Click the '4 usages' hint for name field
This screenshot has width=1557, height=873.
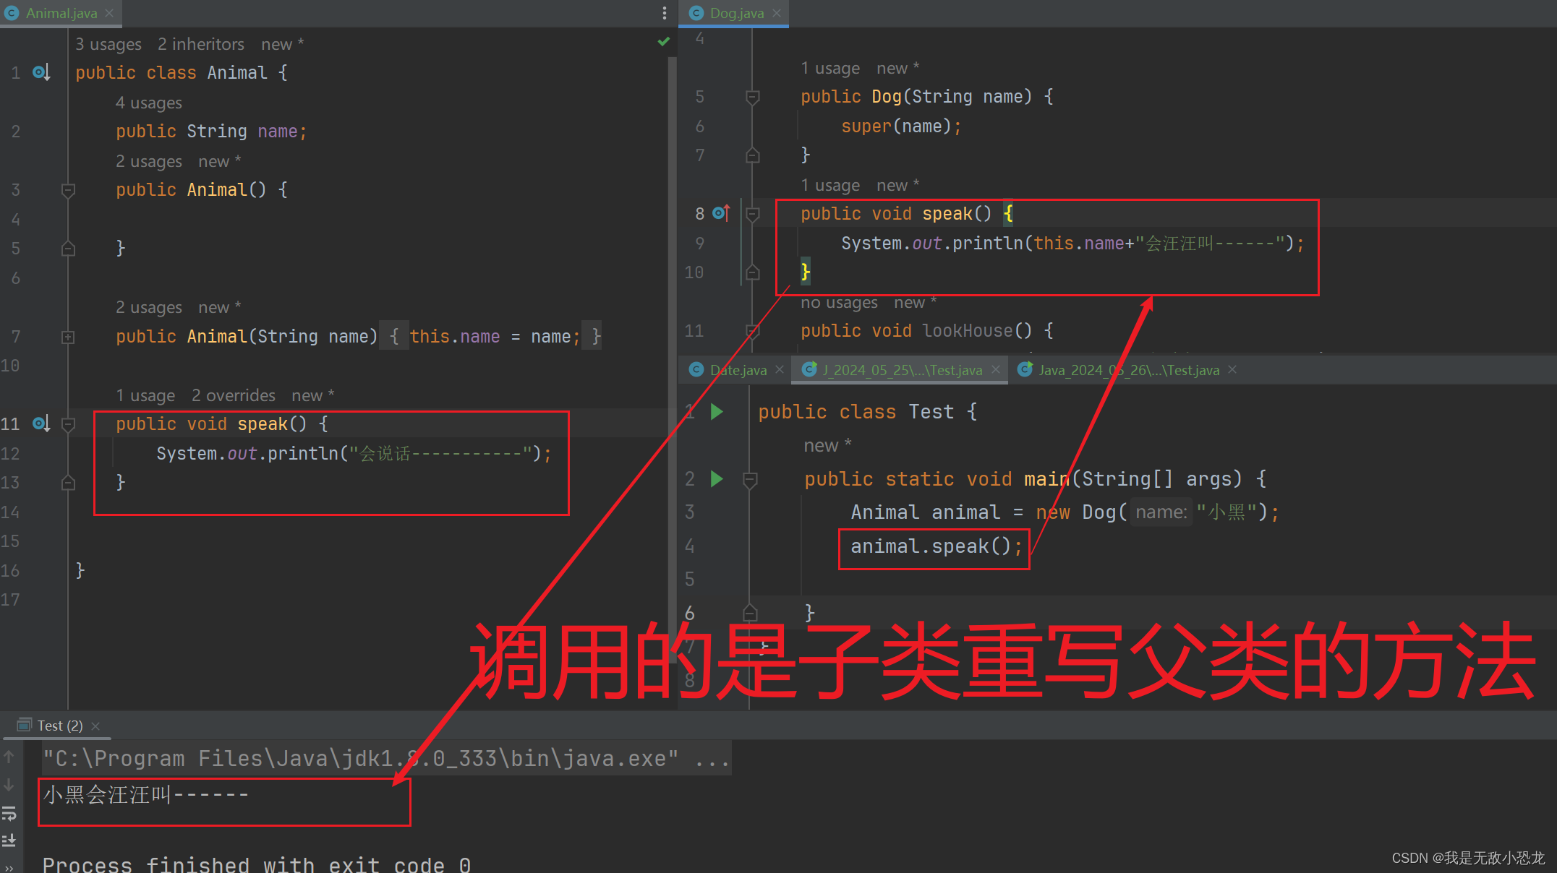coord(149,103)
